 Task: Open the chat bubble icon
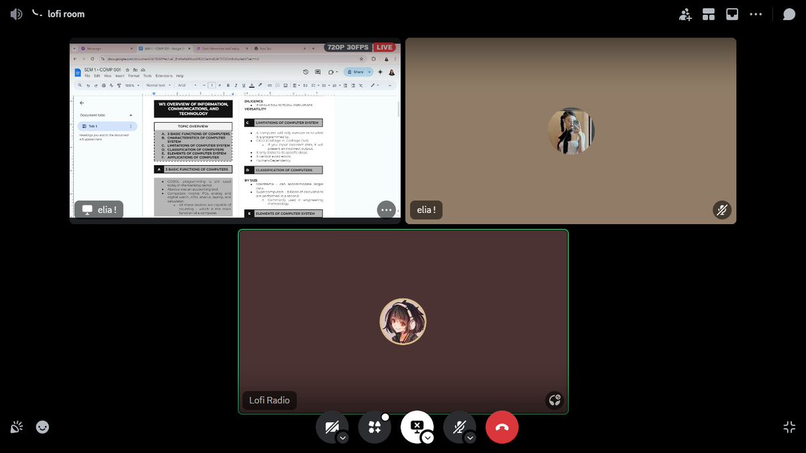[x=789, y=13]
